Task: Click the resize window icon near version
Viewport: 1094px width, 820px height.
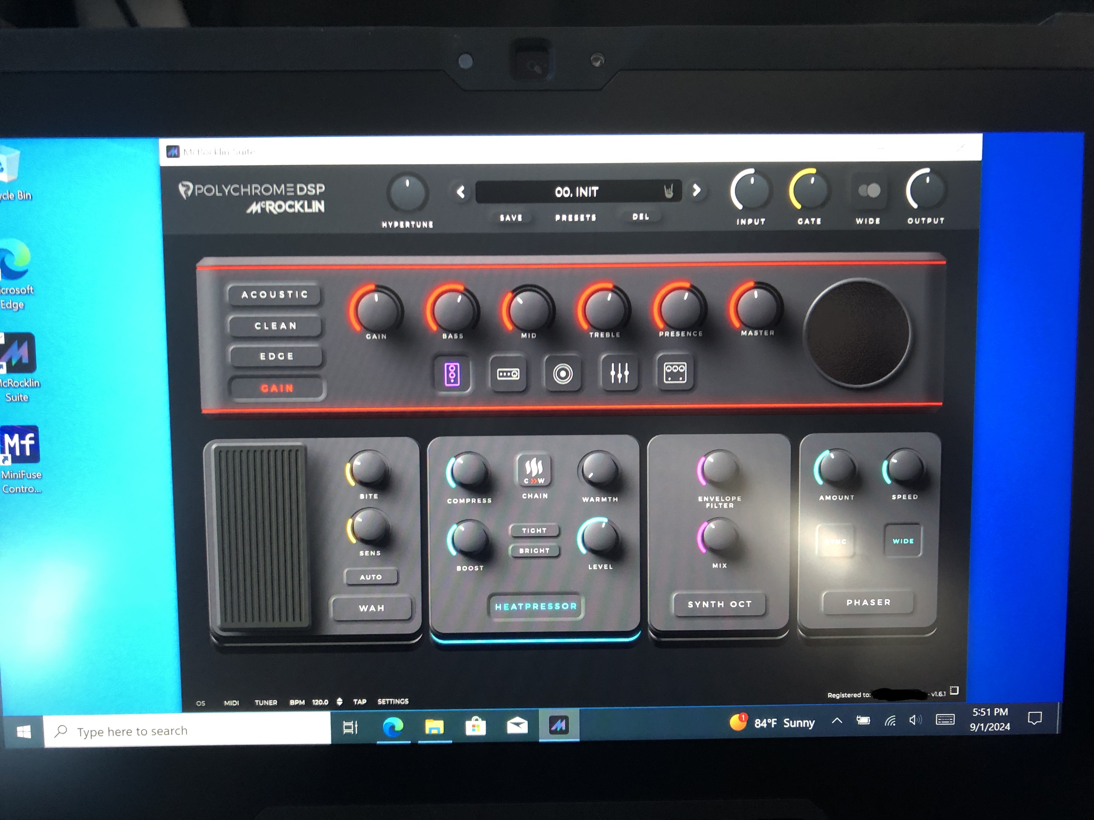Action: coord(955,690)
